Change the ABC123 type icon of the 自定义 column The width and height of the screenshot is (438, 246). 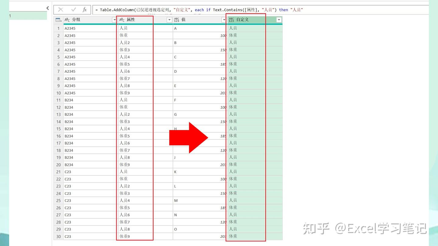point(231,20)
